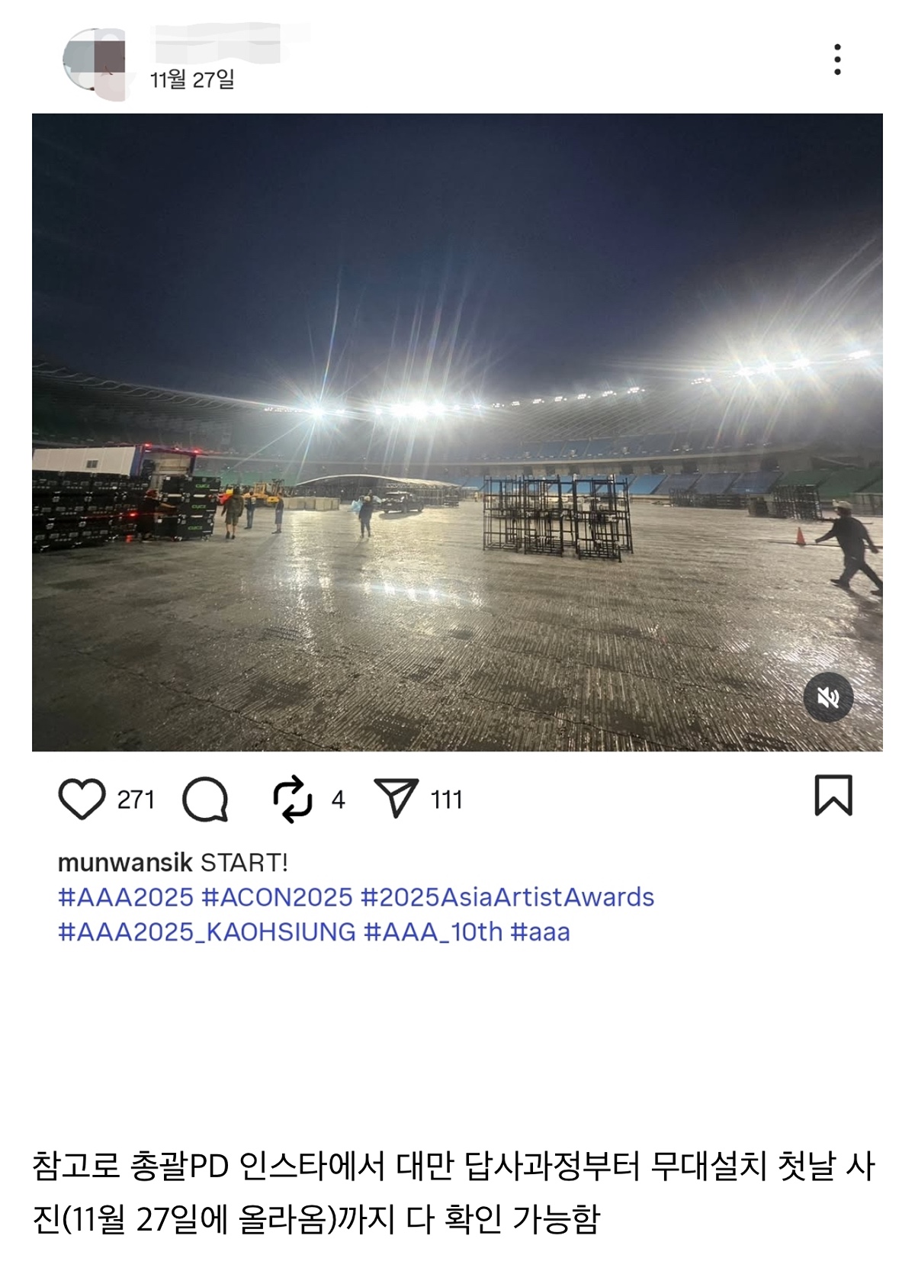Viewport: 915px width, 1284px height.
Task: Open the #2025AsiaArtistAwards hashtag
Action: [508, 897]
